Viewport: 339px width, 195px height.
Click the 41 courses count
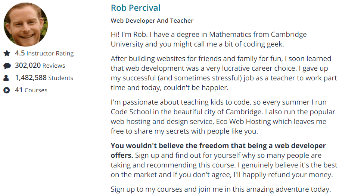(19, 90)
